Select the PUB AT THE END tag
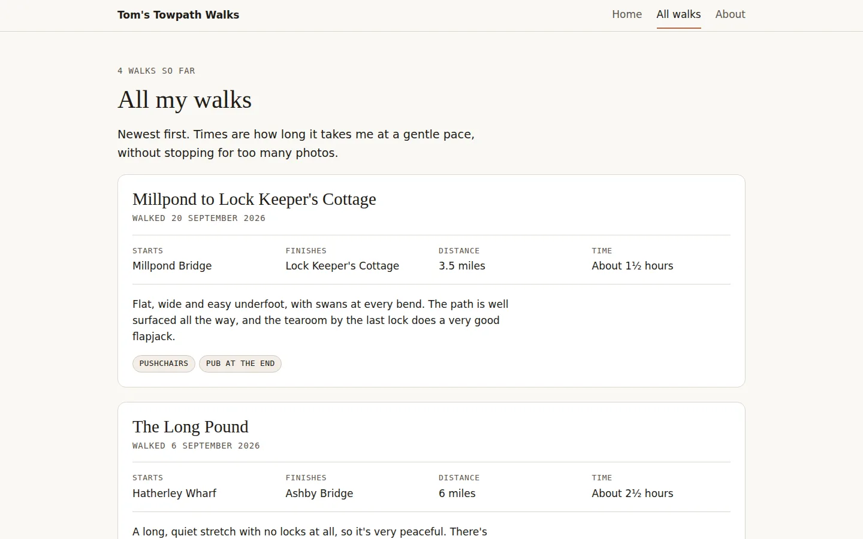The width and height of the screenshot is (863, 539). point(240,364)
